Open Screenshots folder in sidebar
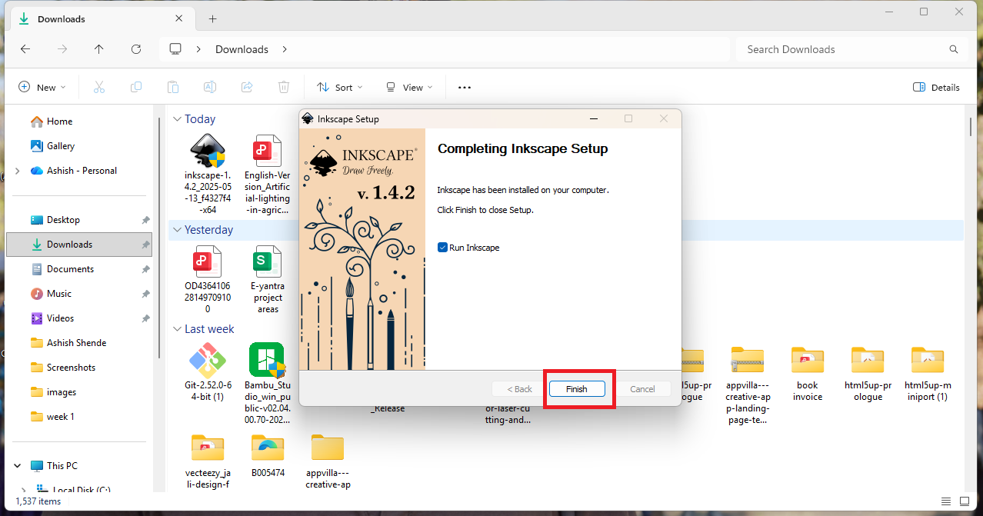 [x=71, y=368]
